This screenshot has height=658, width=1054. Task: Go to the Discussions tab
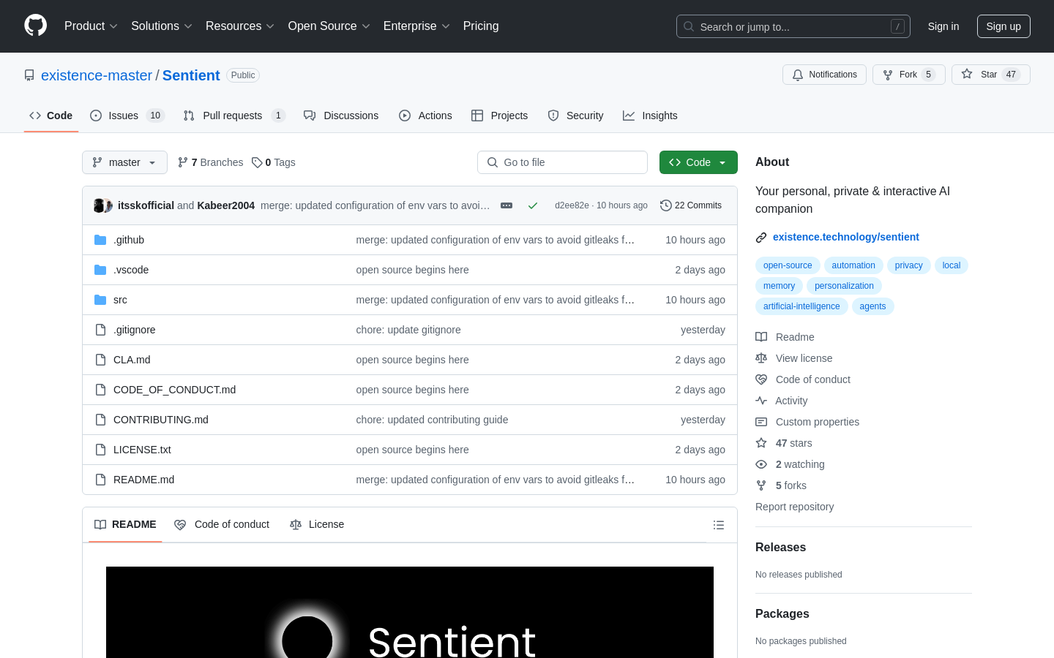pyautogui.click(x=341, y=116)
